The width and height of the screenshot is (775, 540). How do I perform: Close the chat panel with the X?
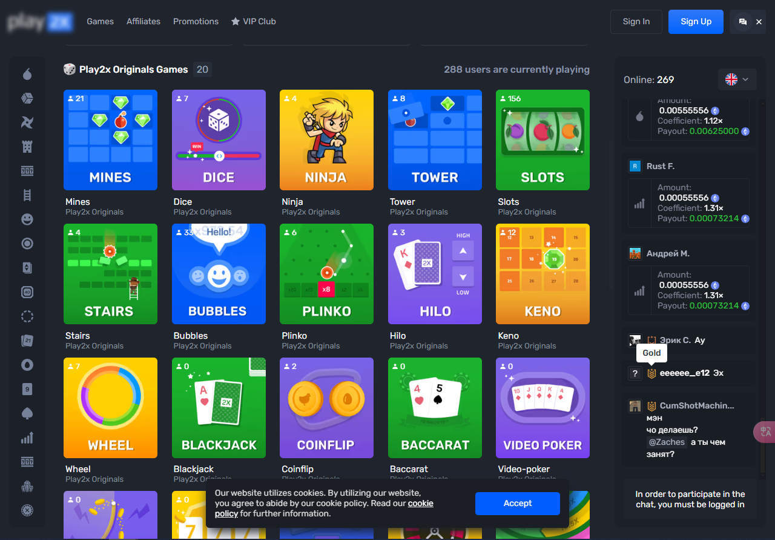click(x=759, y=22)
